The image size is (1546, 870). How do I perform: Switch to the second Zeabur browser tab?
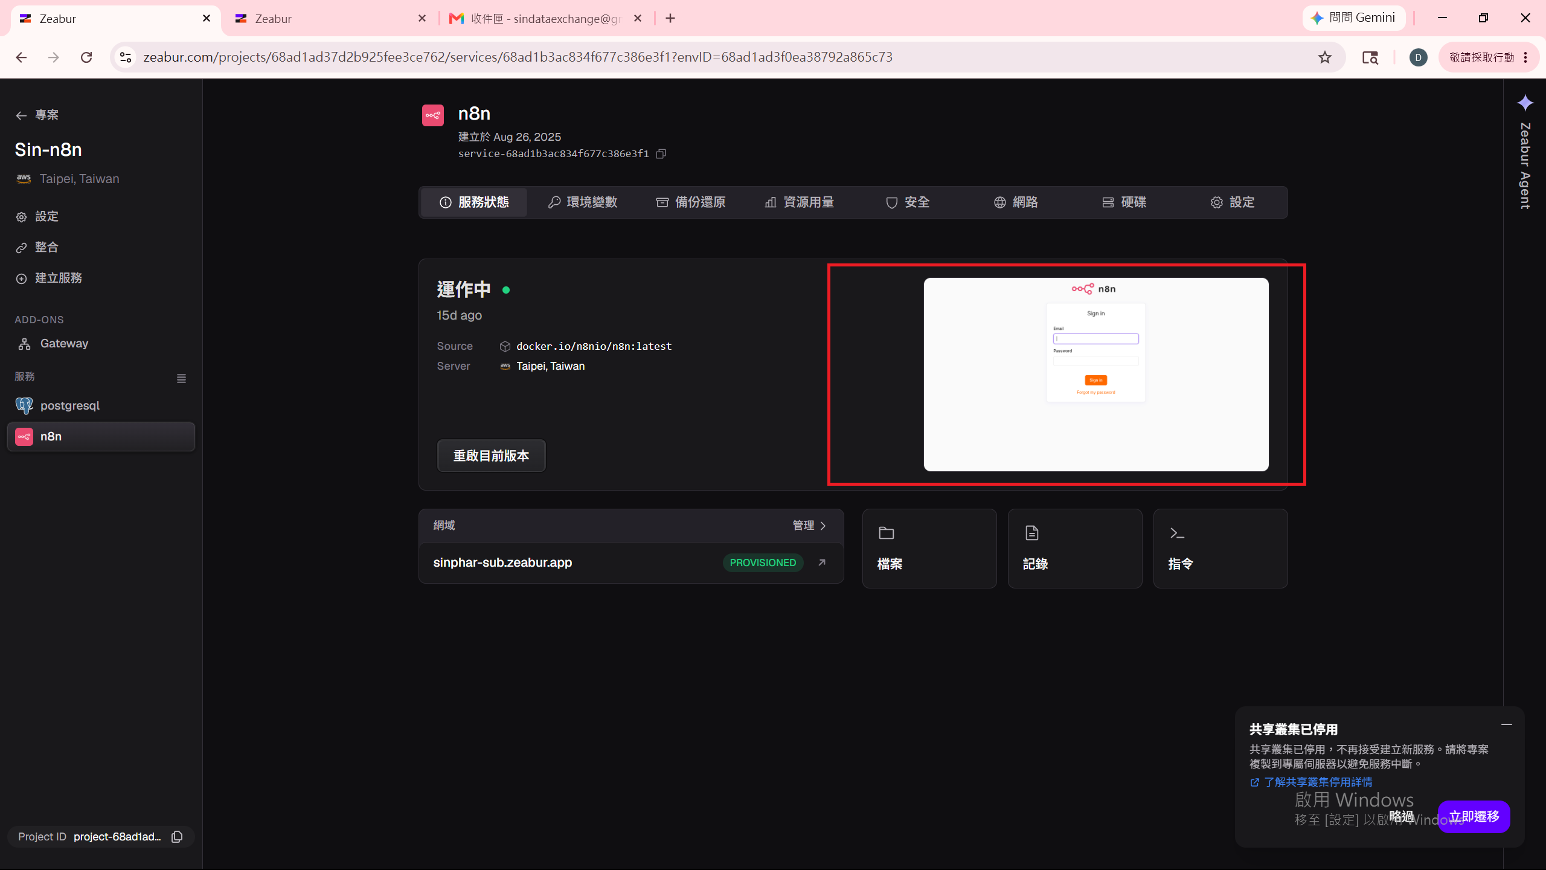pyautogui.click(x=330, y=19)
